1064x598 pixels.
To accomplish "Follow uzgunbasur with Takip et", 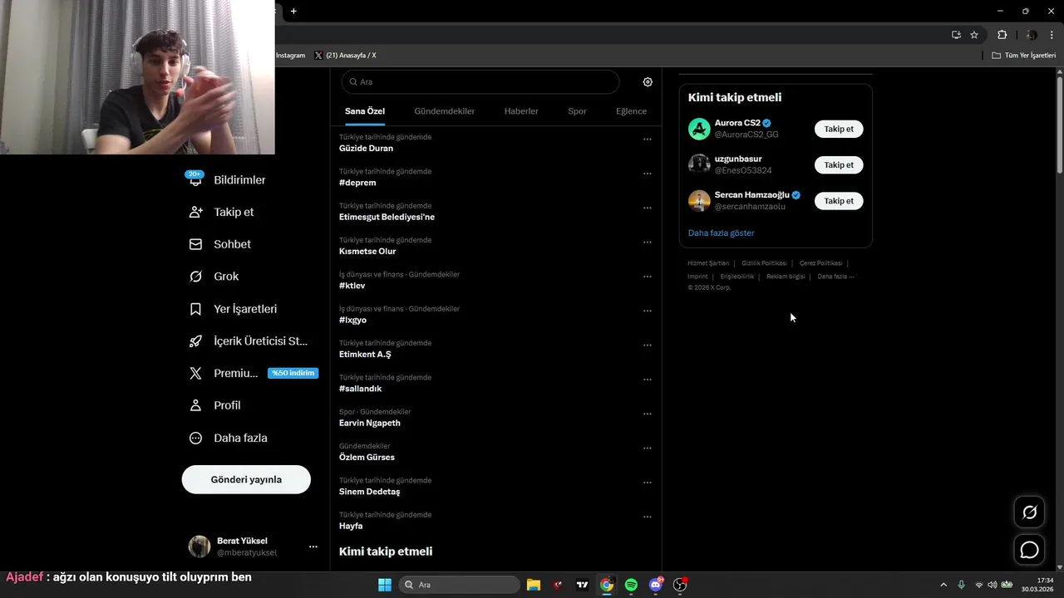I will pyautogui.click(x=839, y=164).
